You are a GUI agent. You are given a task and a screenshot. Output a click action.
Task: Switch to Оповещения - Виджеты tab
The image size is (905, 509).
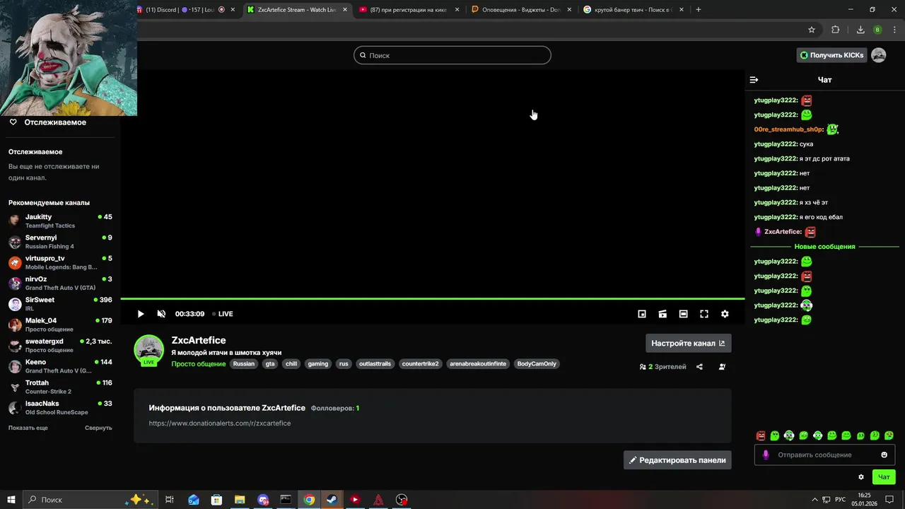point(522,10)
